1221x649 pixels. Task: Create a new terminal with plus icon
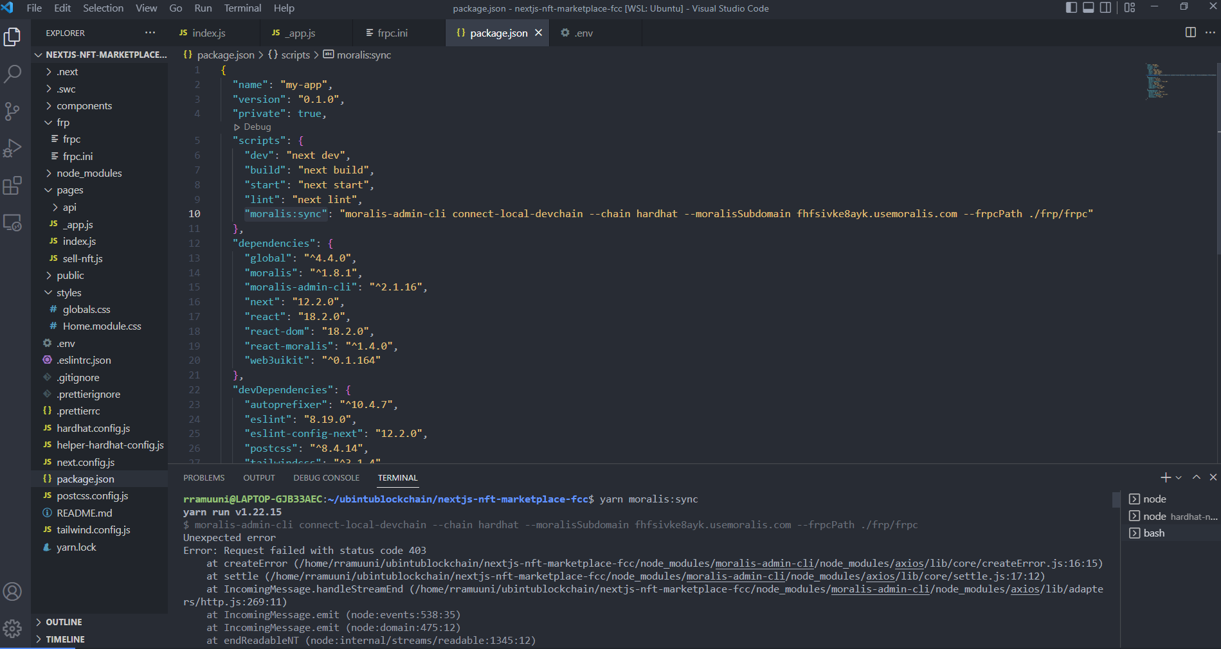pos(1165,477)
